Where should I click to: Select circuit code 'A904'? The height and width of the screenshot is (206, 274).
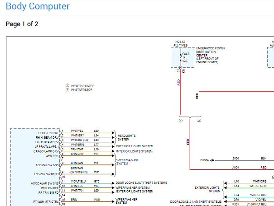(x=236, y=168)
